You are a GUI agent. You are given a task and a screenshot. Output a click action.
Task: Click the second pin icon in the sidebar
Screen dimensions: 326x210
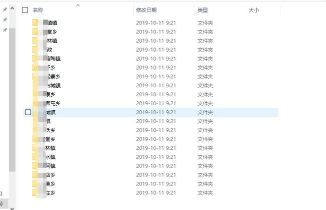tap(5, 20)
